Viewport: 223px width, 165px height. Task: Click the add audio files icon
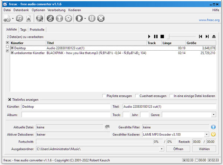pyautogui.click(x=7, y=18)
